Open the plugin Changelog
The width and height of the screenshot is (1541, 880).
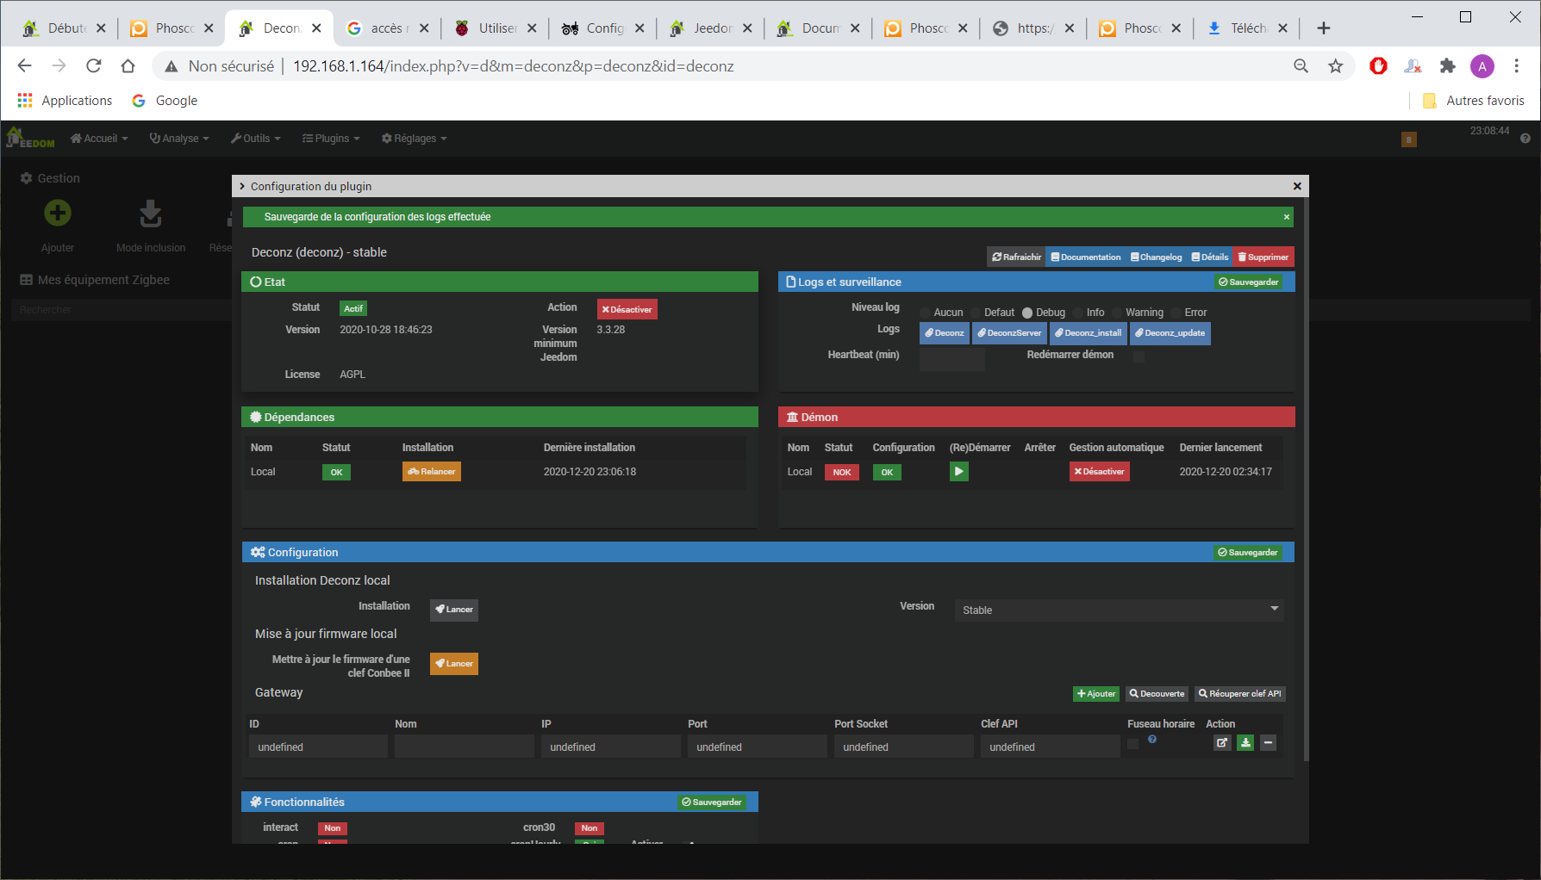click(x=1156, y=257)
